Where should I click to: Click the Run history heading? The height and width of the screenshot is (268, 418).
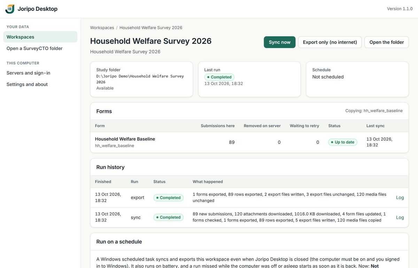(x=110, y=167)
